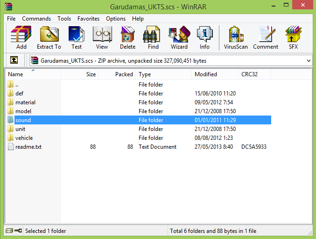
Task: Open the Options menu
Action: pyautogui.click(x=116, y=19)
